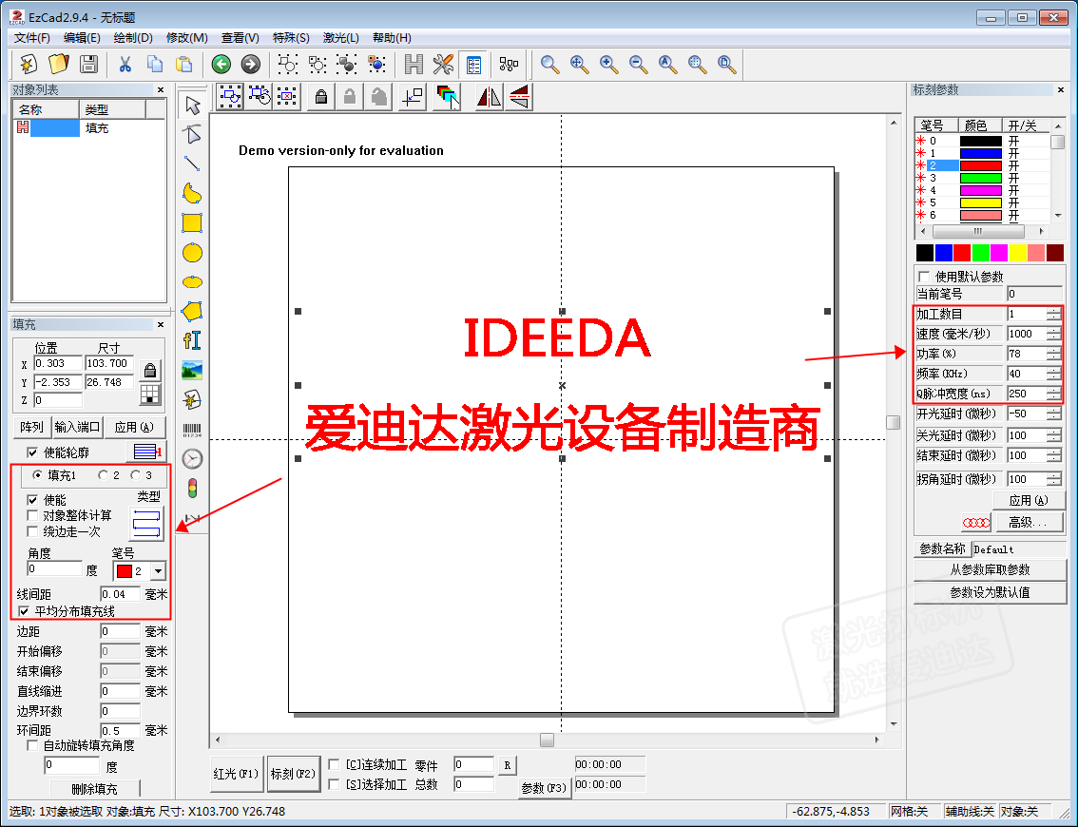Select the Node editing tool
1078x827 pixels.
coord(192,134)
